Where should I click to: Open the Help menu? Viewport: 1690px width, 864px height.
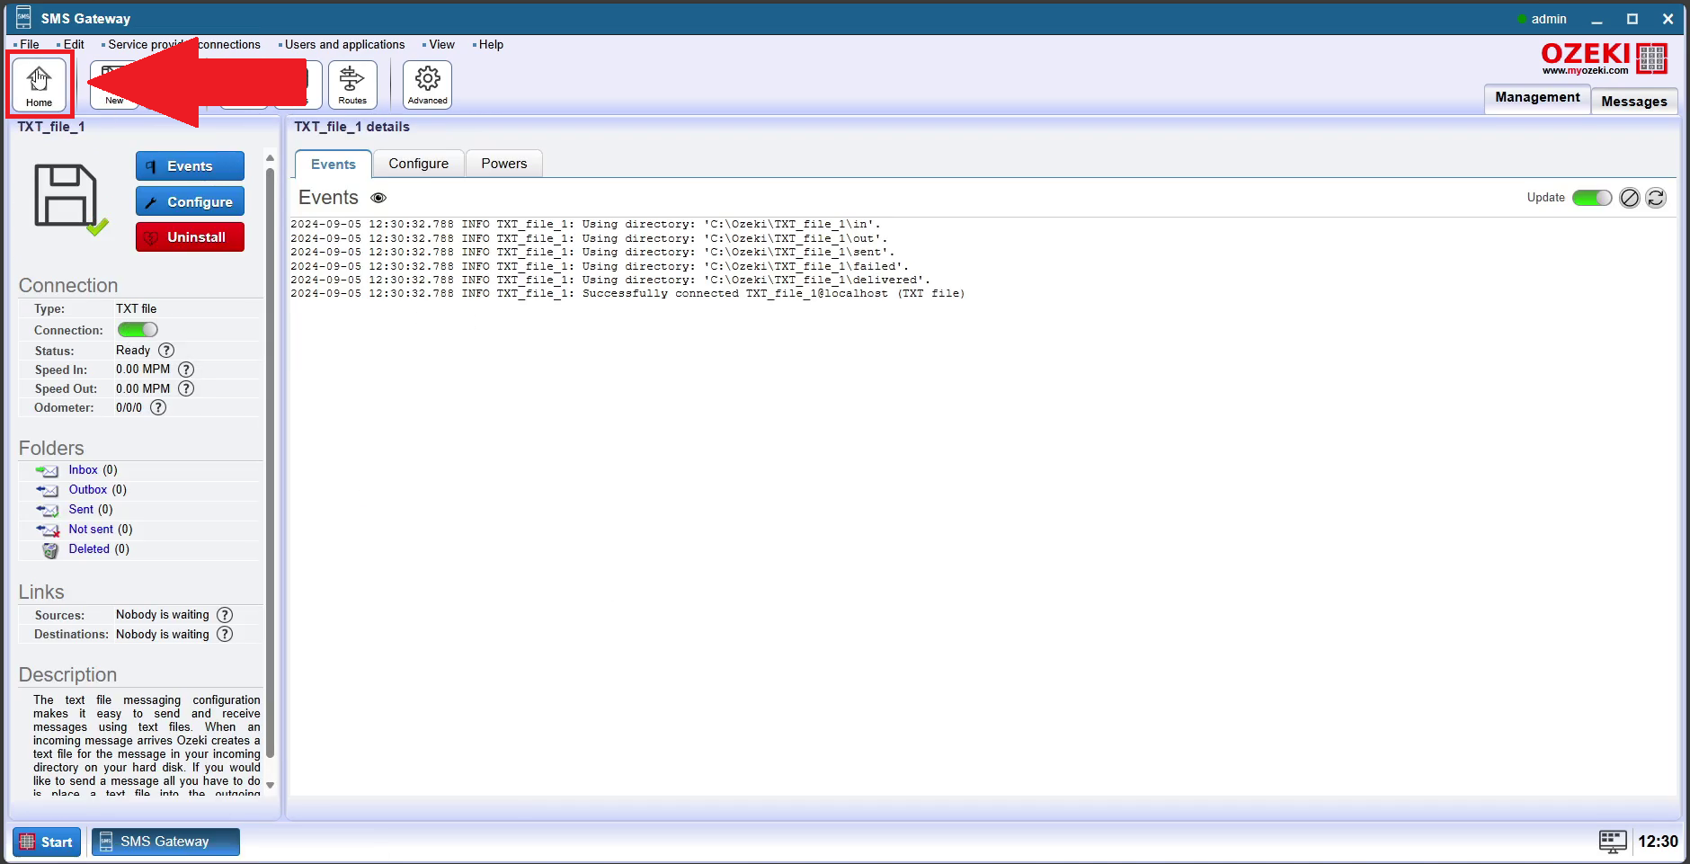[x=491, y=44]
